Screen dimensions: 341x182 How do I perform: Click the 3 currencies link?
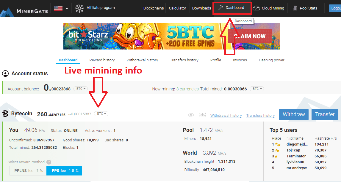(187, 89)
